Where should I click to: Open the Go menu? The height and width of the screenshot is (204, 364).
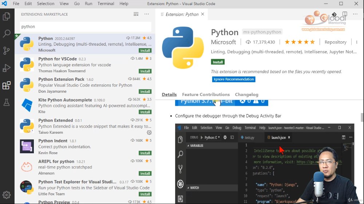[77, 4]
